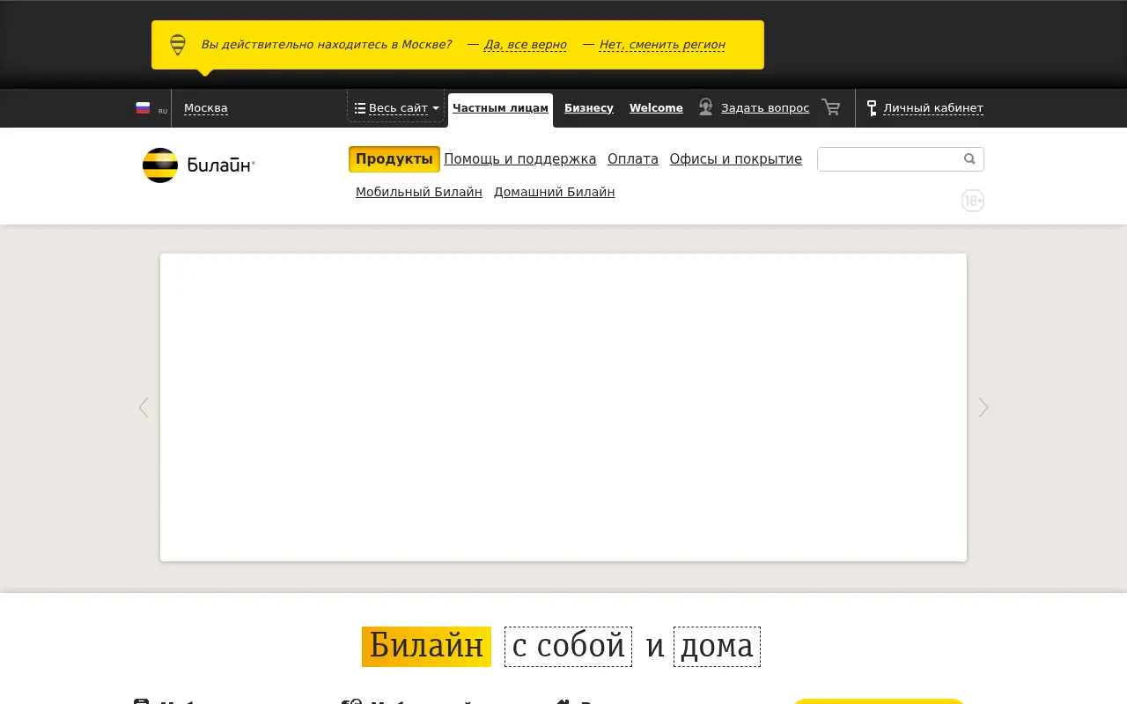Viewport: 1127px width, 704px height.
Task: Open the Весь сайт dropdown
Action: tap(396, 108)
